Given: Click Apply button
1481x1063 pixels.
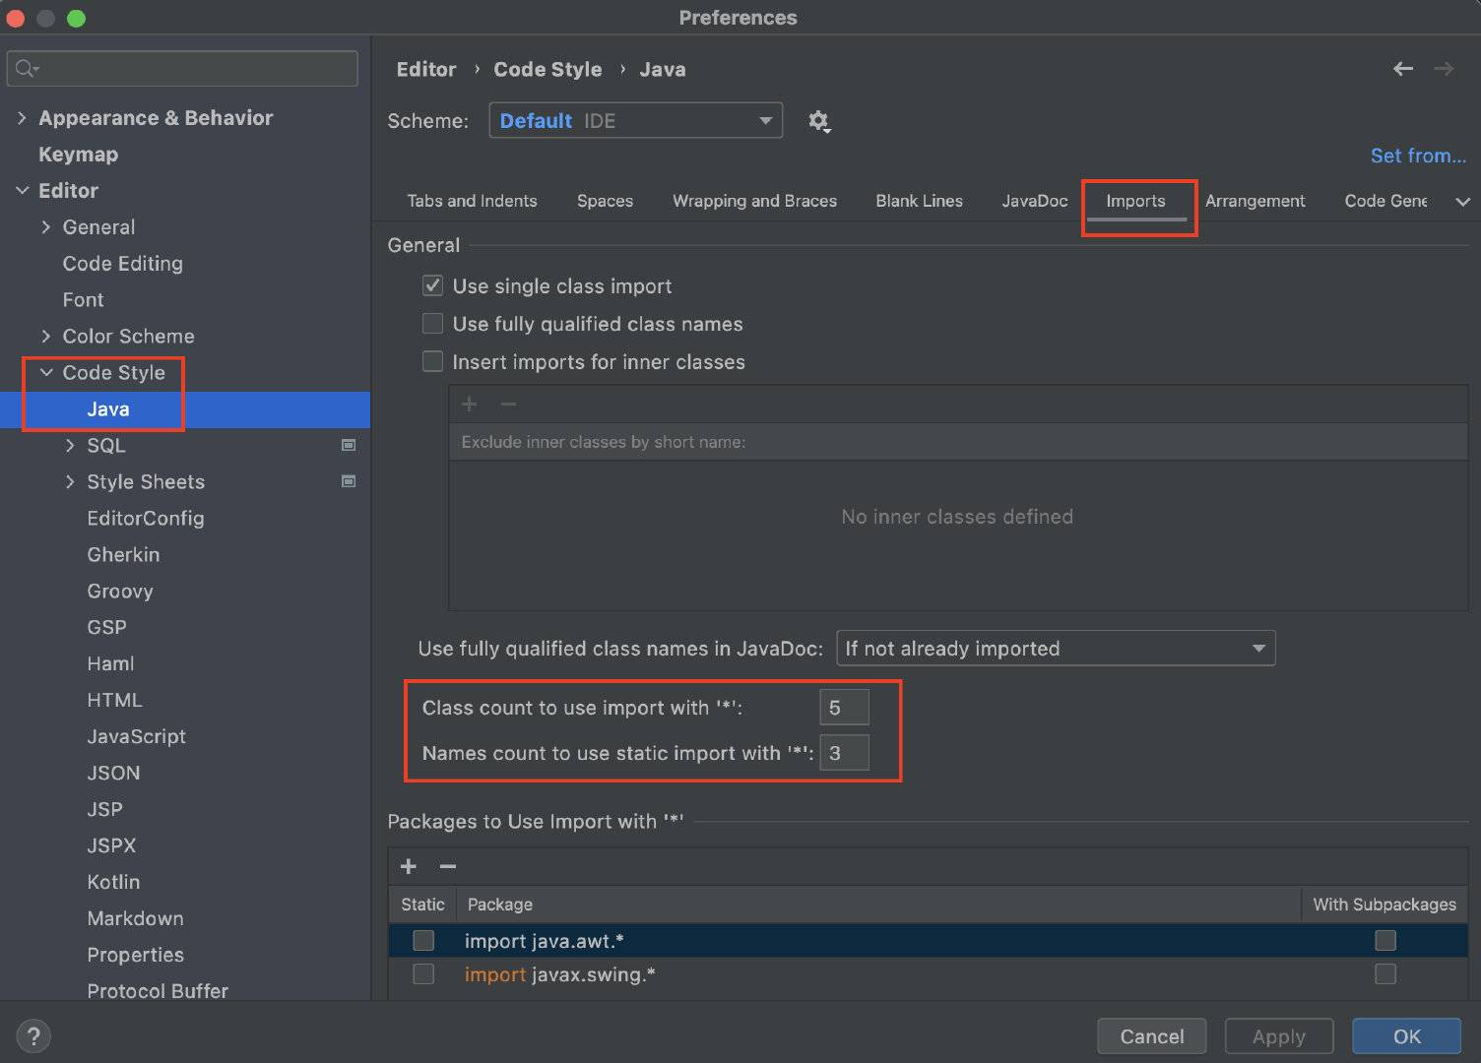Looking at the screenshot, I should pyautogui.click(x=1278, y=1036).
